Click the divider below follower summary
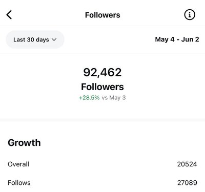This screenshot has height=192, width=205. coord(102,120)
